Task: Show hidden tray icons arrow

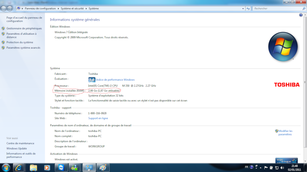Action: pyautogui.click(x=261, y=168)
